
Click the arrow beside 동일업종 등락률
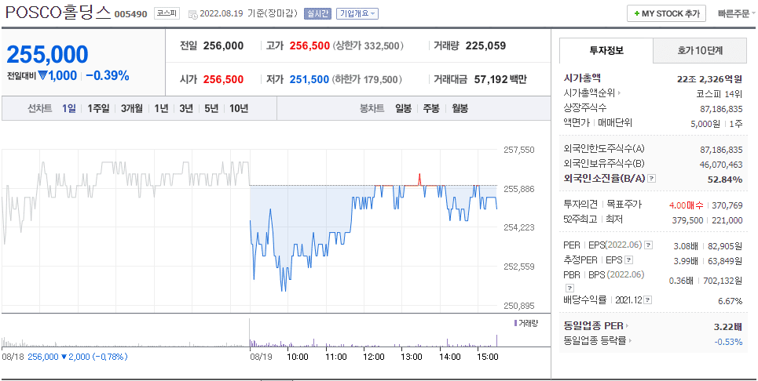(x=630, y=341)
